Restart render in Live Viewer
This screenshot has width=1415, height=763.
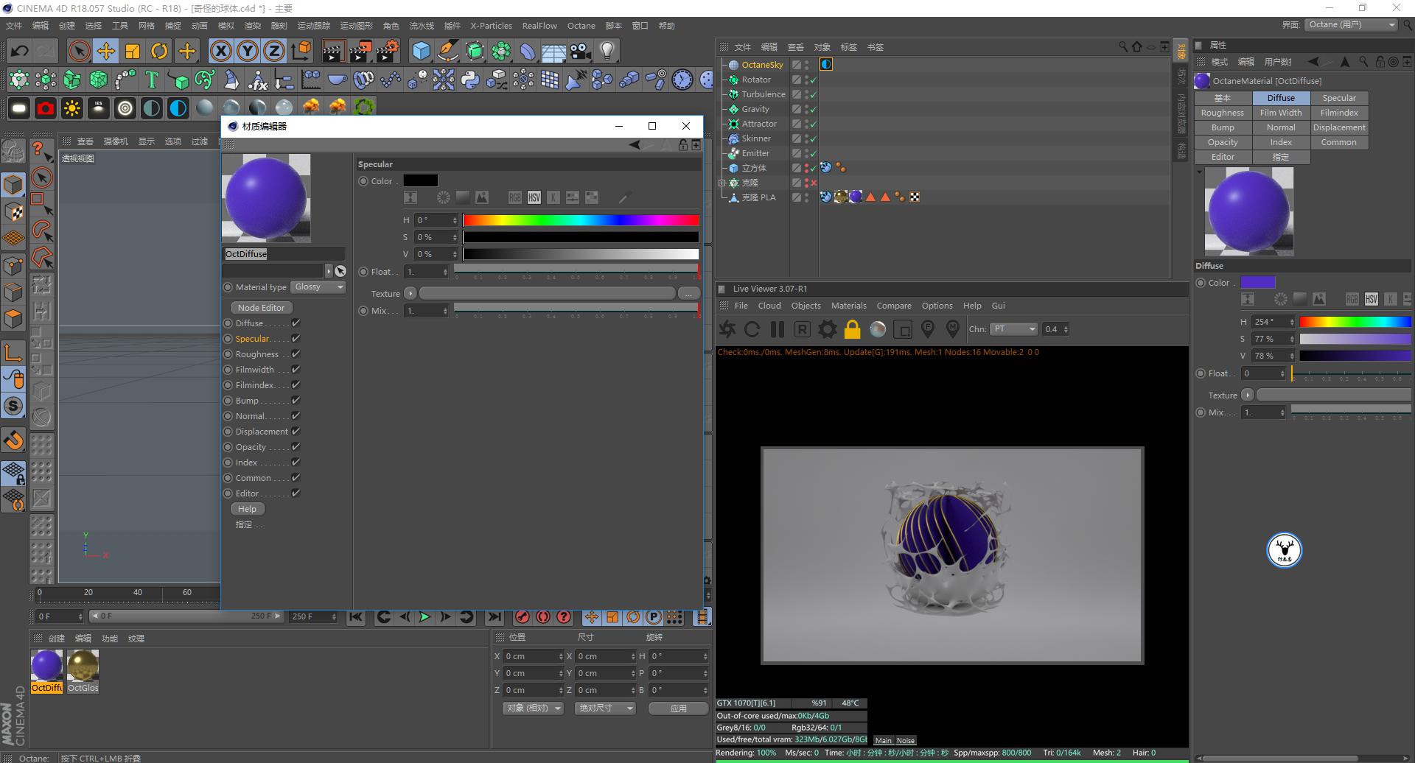752,329
